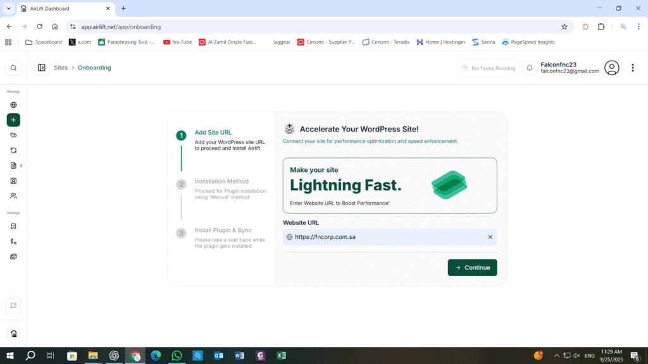Open the clients badge icon in sidebar

(x=13, y=181)
